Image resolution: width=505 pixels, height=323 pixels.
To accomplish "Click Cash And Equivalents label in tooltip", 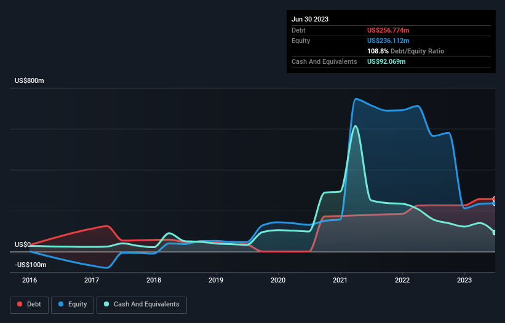I will coord(324,61).
